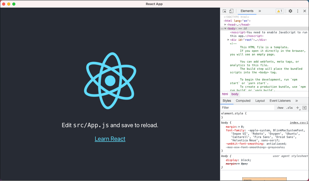Toggle the computed styles sidebar icon
Viewport: 309px width, 181px height.
304,107
